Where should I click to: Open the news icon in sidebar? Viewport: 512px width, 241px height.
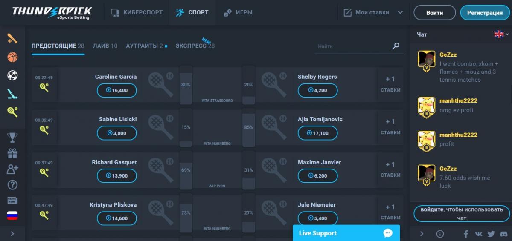click(12, 200)
